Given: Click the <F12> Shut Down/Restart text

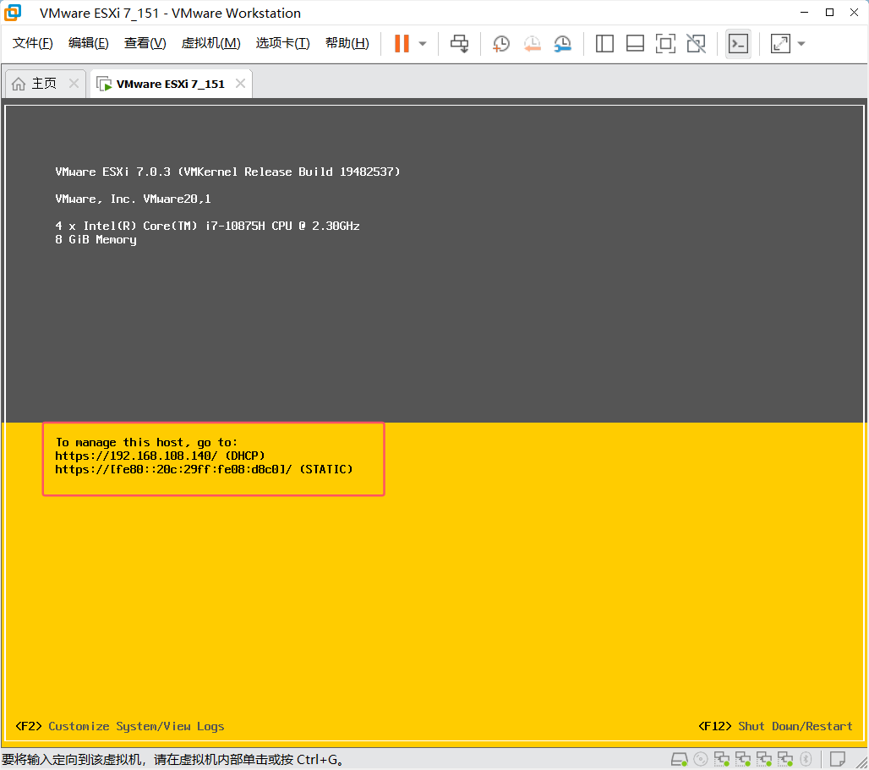Looking at the screenshot, I should pyautogui.click(x=775, y=726).
